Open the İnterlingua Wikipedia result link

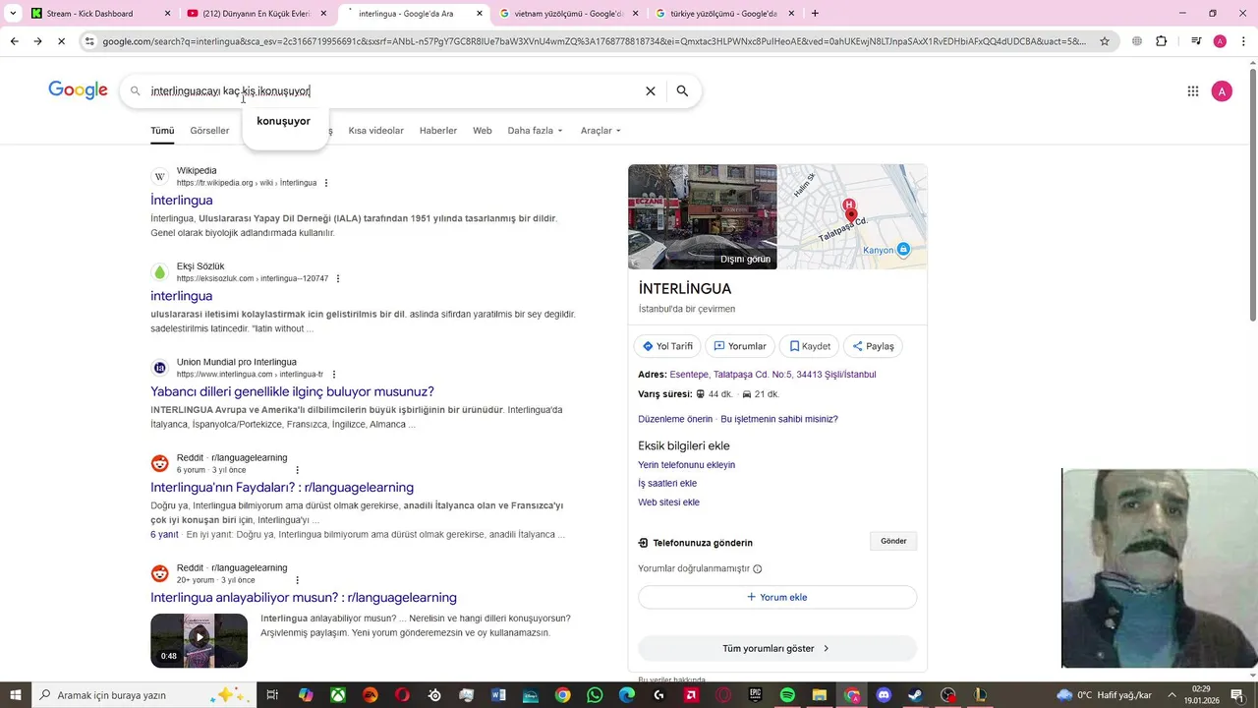point(182,201)
